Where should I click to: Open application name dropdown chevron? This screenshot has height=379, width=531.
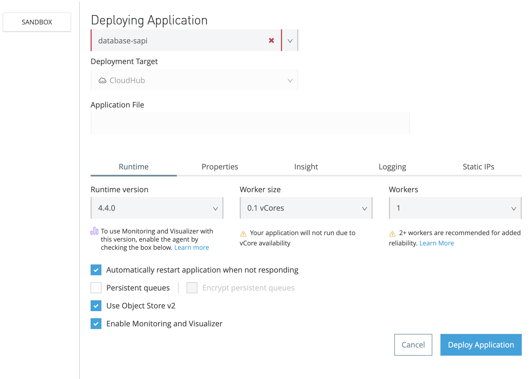tap(290, 41)
